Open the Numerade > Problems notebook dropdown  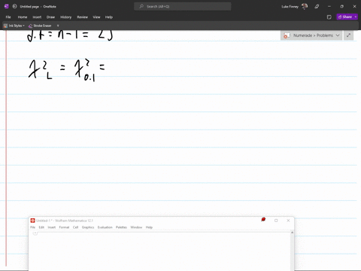pos(311,35)
